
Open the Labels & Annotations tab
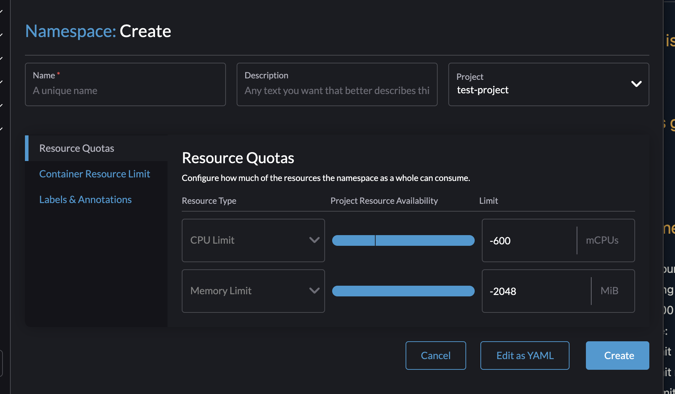click(x=86, y=199)
